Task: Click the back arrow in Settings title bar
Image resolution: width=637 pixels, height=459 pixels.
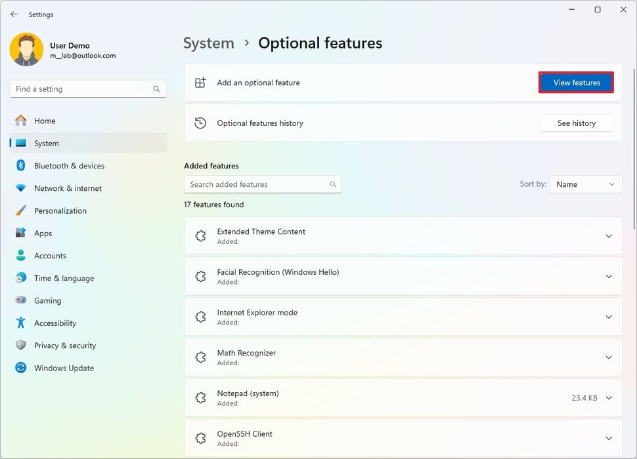Action: tap(13, 14)
